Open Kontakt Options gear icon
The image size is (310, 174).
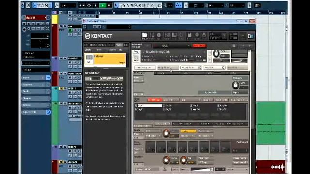(x=197, y=36)
